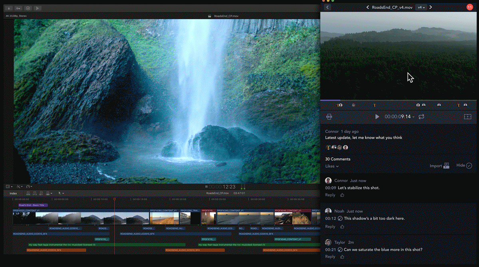The image size is (479, 267).
Task: Click the annotation icon on Noah's comment
Action: (x=340, y=218)
